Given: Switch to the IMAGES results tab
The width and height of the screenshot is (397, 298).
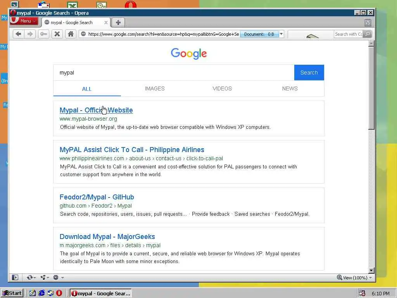Looking at the screenshot, I should click(155, 89).
